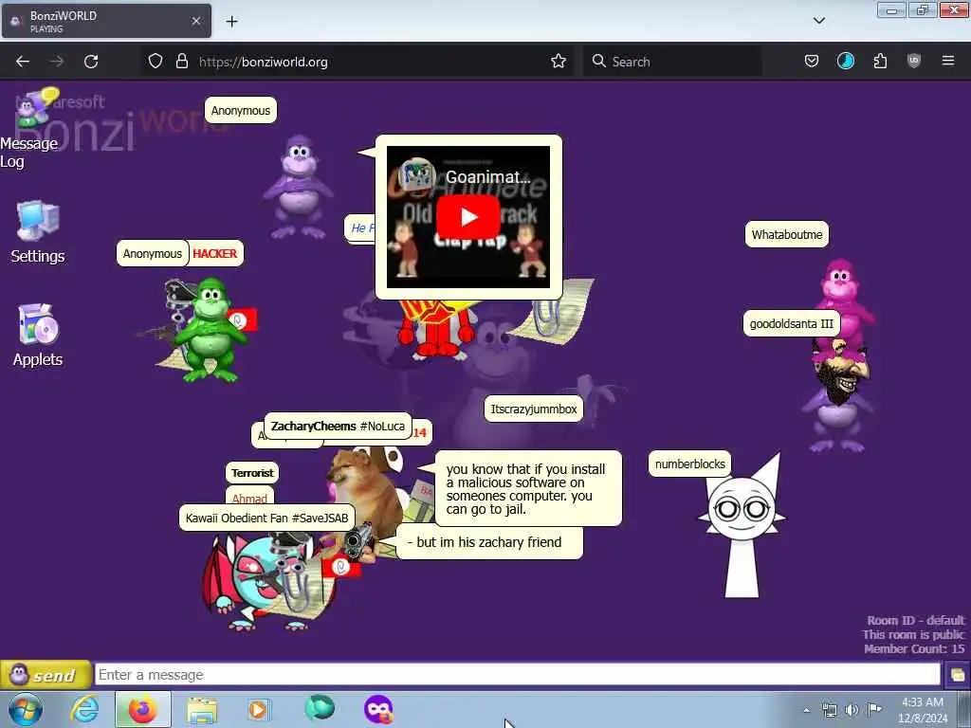971x728 pixels.
Task: Click the red HACKER label
Action: (x=215, y=254)
